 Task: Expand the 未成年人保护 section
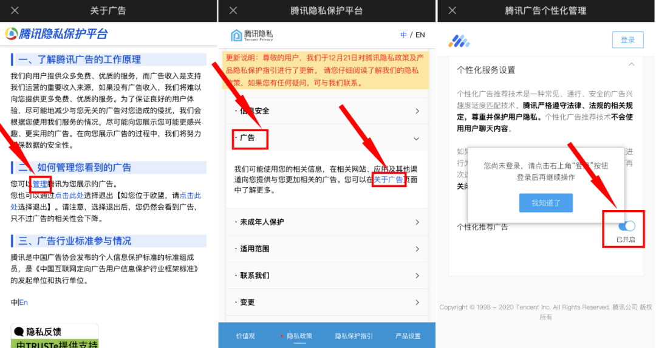[x=327, y=222]
